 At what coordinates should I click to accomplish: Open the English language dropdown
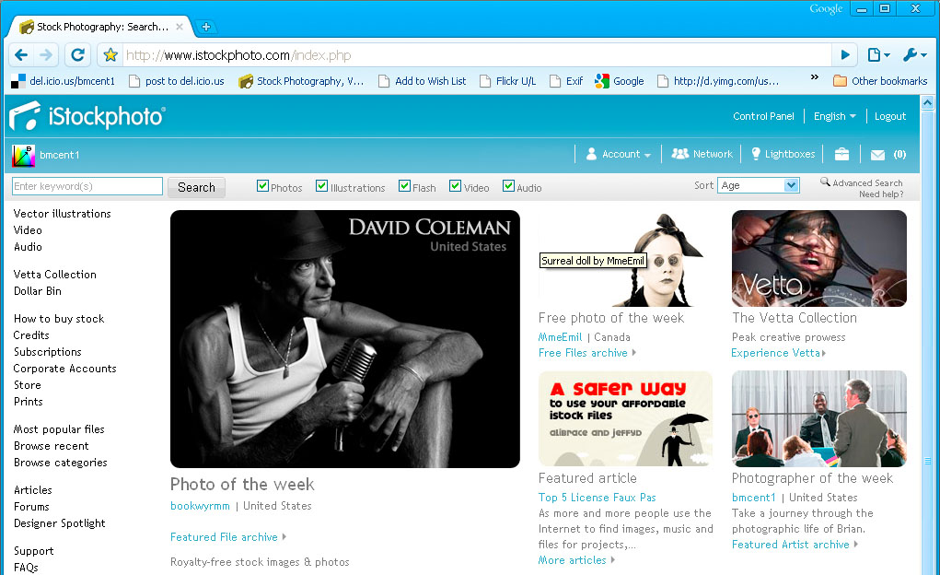(x=834, y=116)
